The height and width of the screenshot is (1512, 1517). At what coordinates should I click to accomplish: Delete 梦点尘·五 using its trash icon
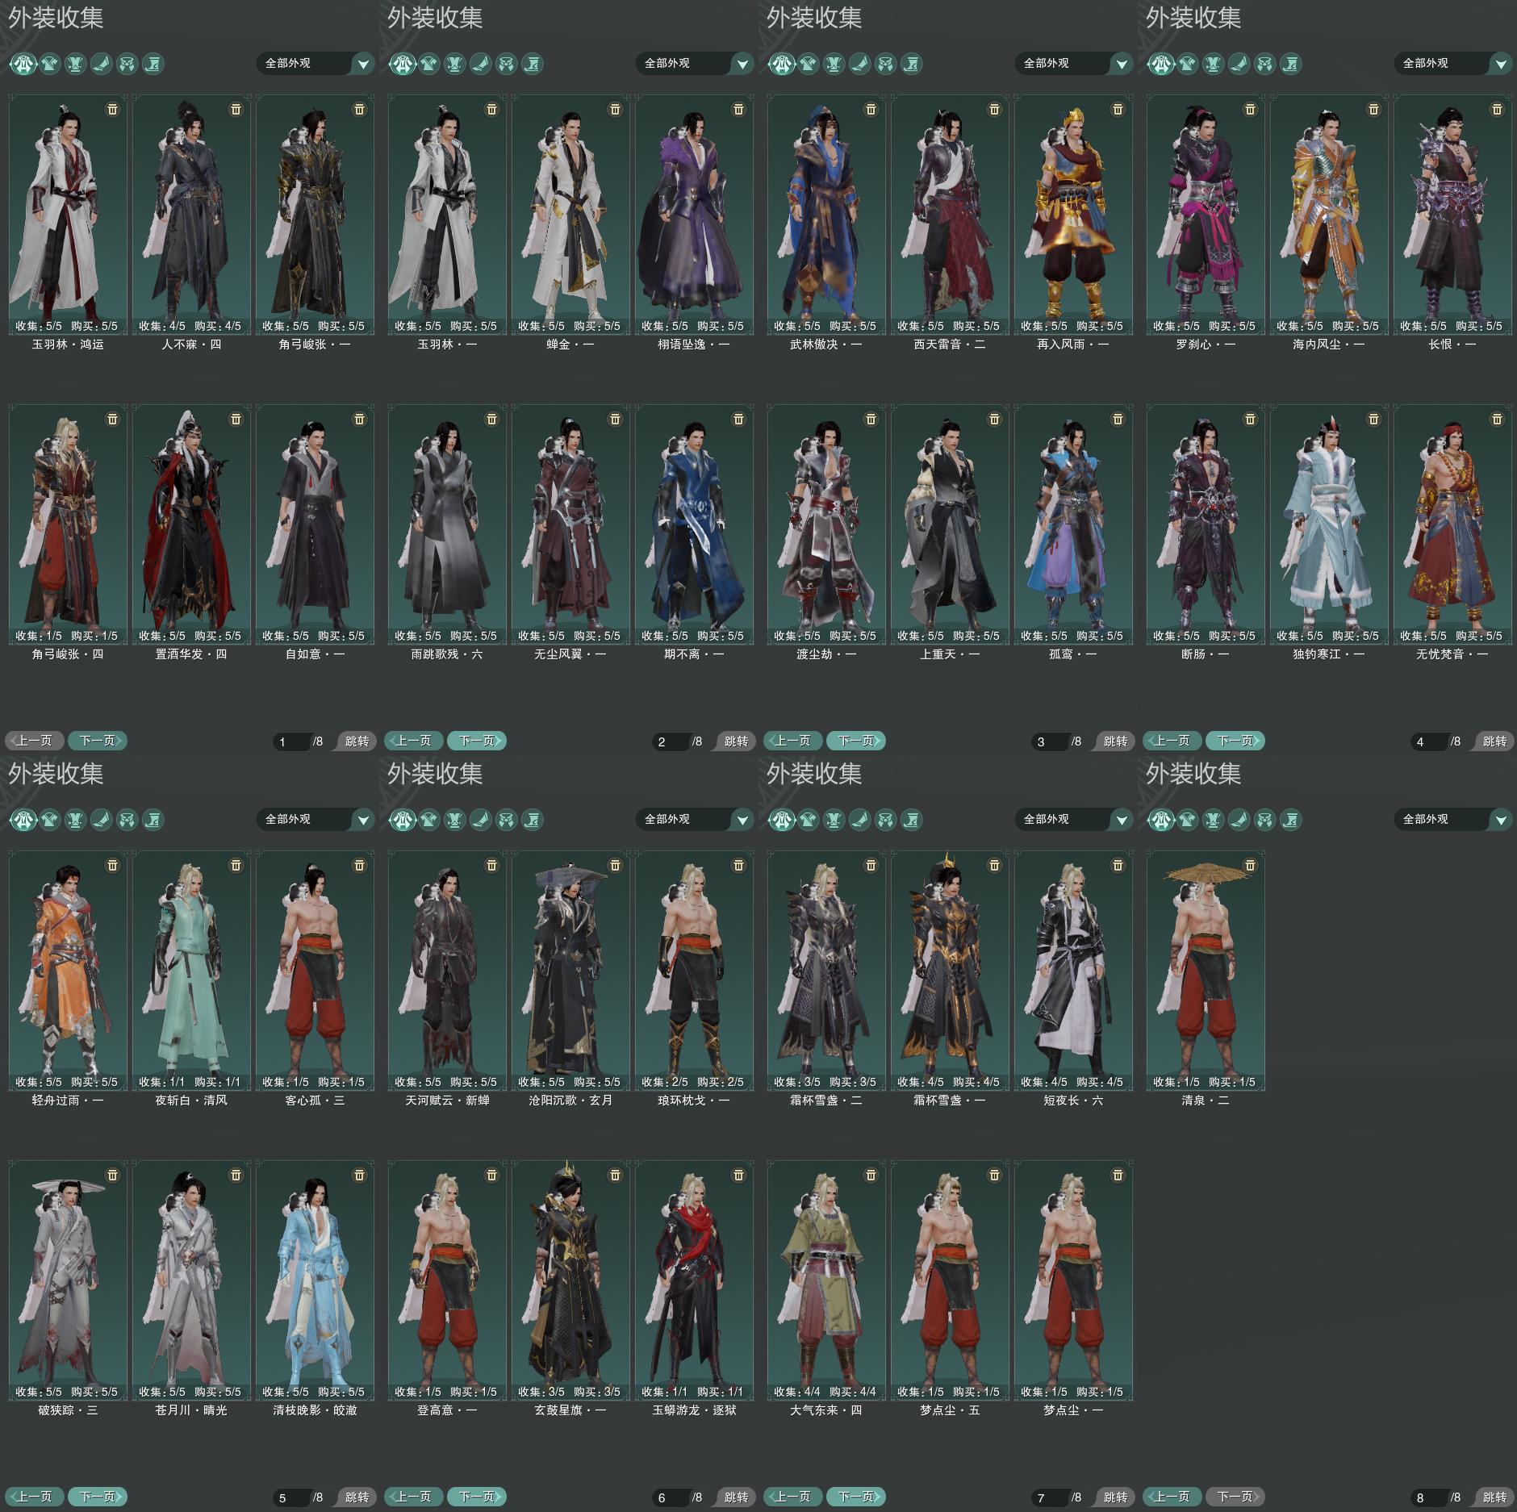point(995,1175)
